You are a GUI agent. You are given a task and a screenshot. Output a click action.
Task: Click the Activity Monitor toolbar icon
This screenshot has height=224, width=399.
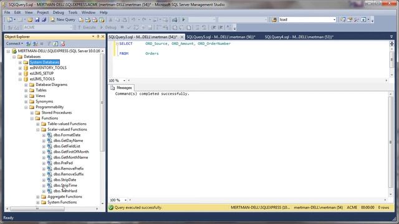pyautogui.click(x=175, y=19)
